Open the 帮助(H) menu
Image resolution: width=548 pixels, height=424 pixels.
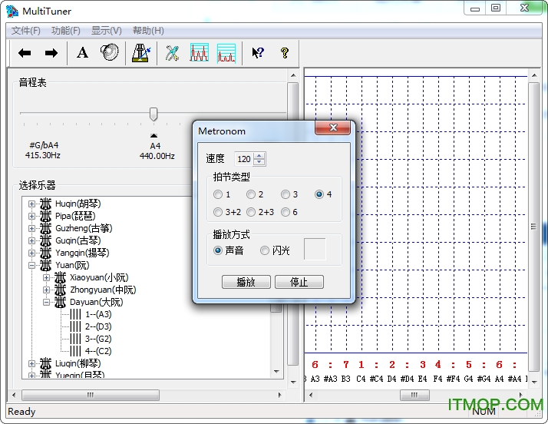pyautogui.click(x=148, y=31)
